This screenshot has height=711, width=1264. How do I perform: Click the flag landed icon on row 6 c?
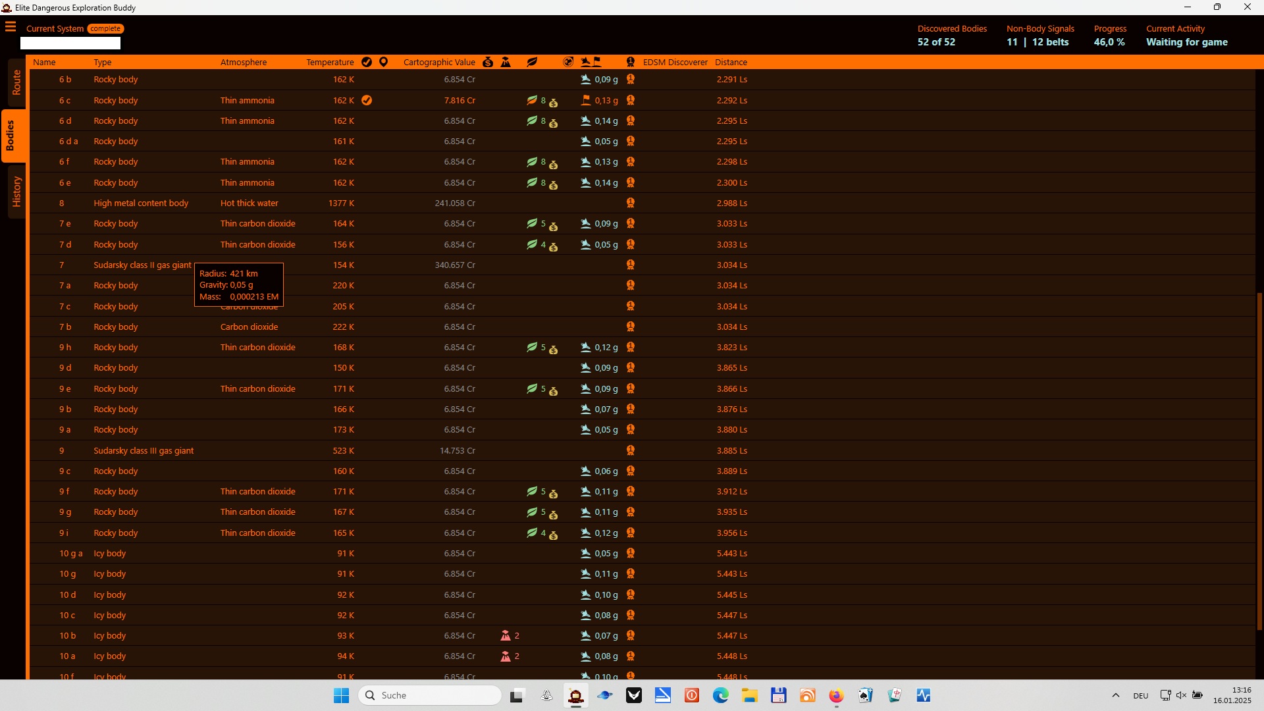click(586, 100)
